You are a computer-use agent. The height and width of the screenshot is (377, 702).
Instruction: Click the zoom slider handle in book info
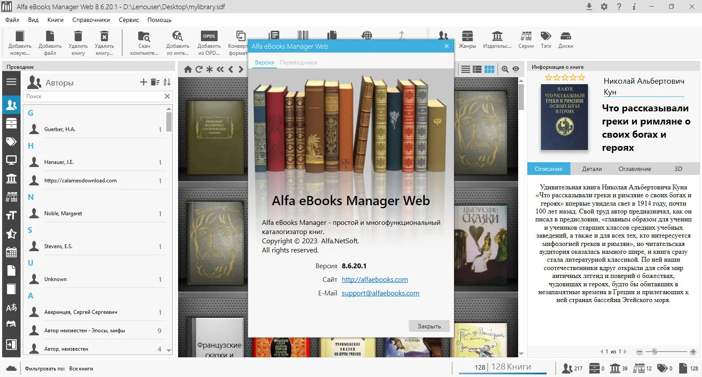[x=655, y=352]
